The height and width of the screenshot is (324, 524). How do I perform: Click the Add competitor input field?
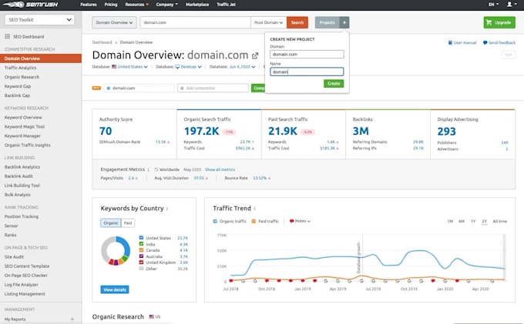pyautogui.click(x=213, y=88)
